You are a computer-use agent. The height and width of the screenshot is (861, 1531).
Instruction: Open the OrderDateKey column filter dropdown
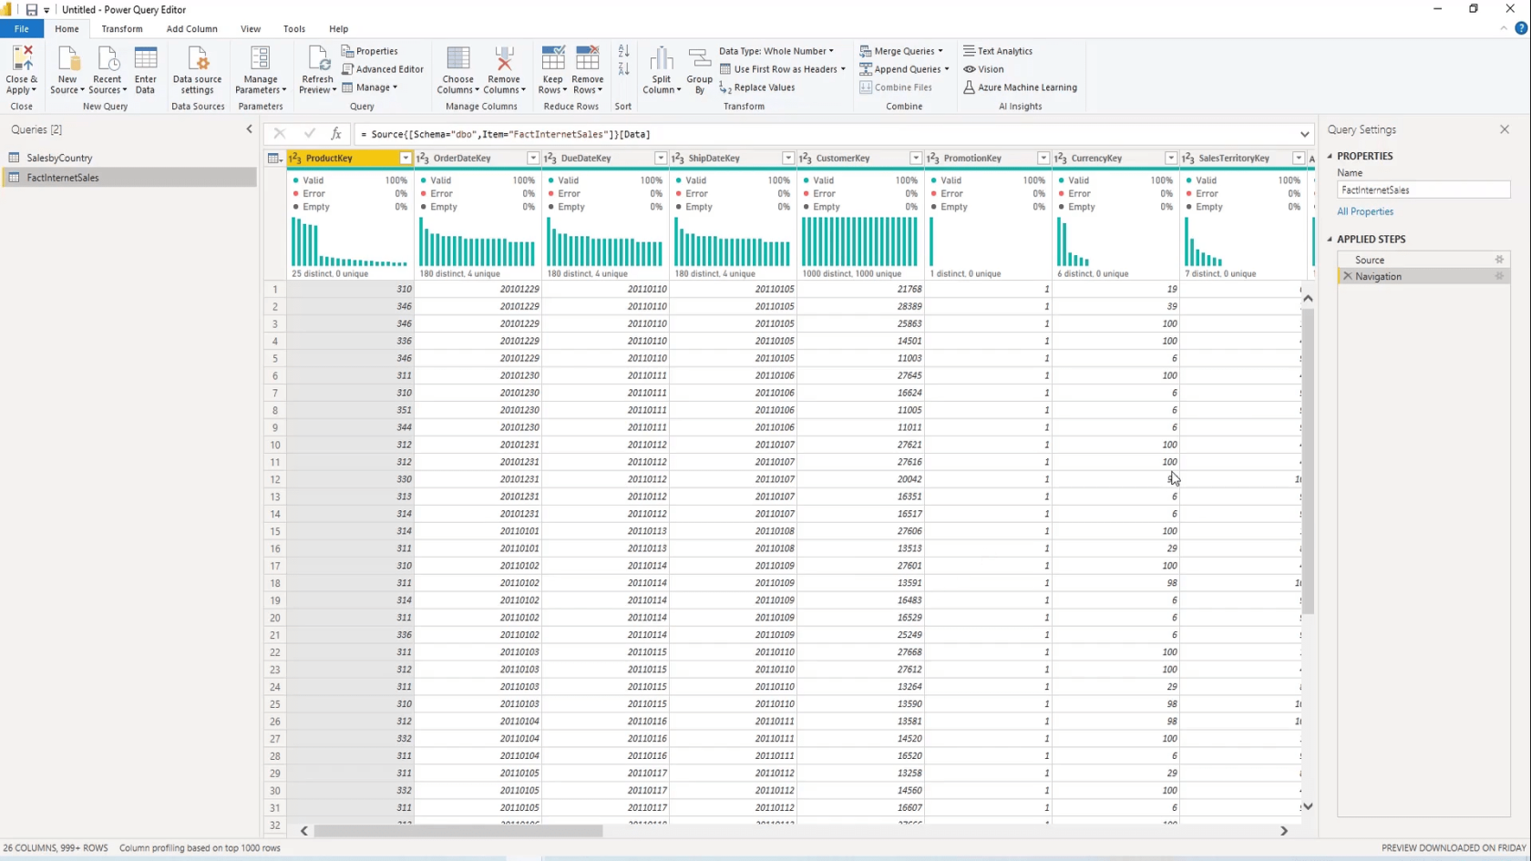533,159
